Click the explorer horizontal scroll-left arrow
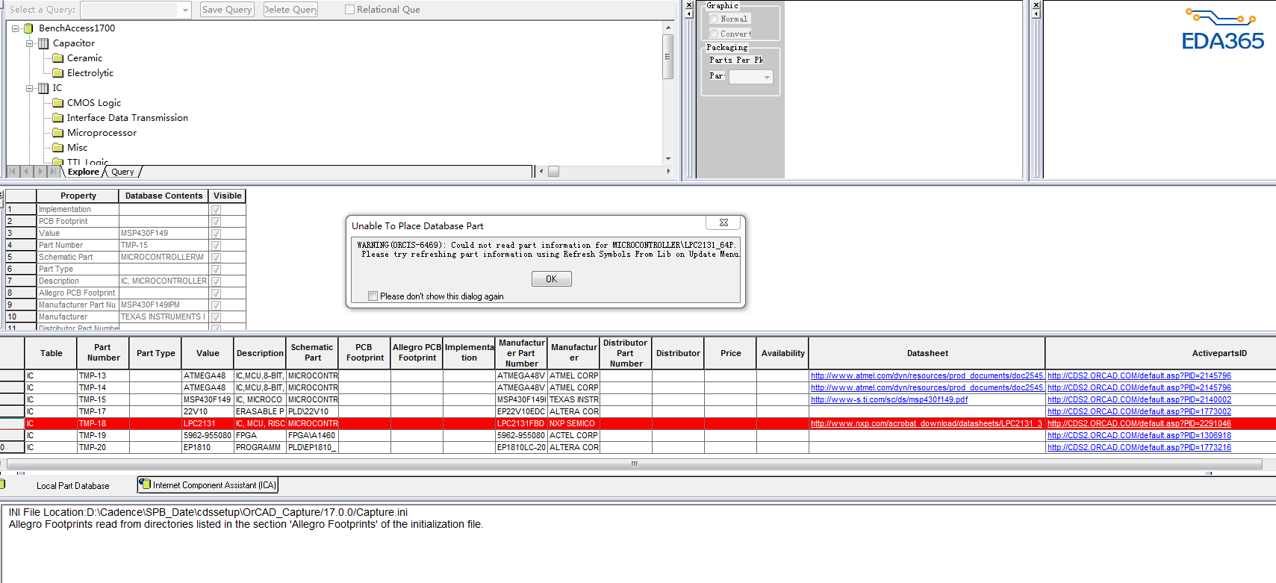Image resolution: width=1276 pixels, height=583 pixels. (x=541, y=172)
